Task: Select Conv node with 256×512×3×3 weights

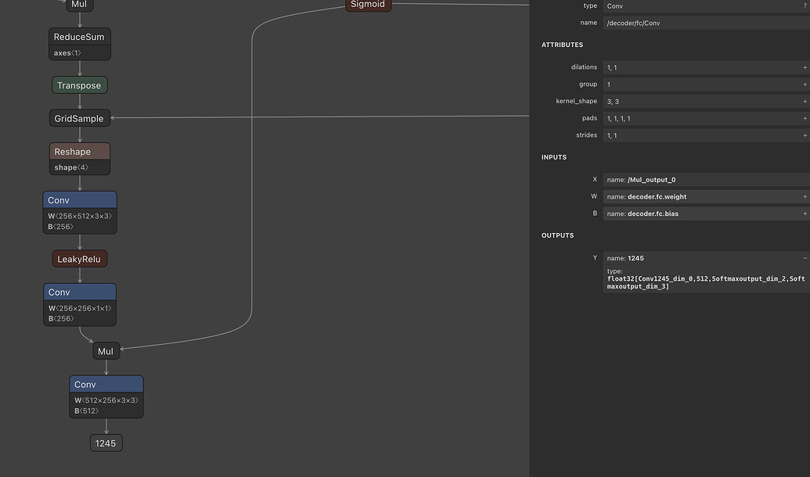Action: [80, 201]
